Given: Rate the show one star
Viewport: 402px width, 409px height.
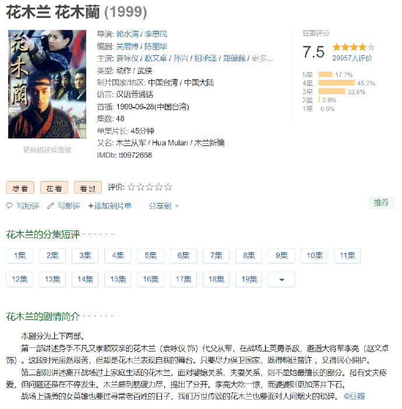Looking at the screenshot, I should click(132, 187).
